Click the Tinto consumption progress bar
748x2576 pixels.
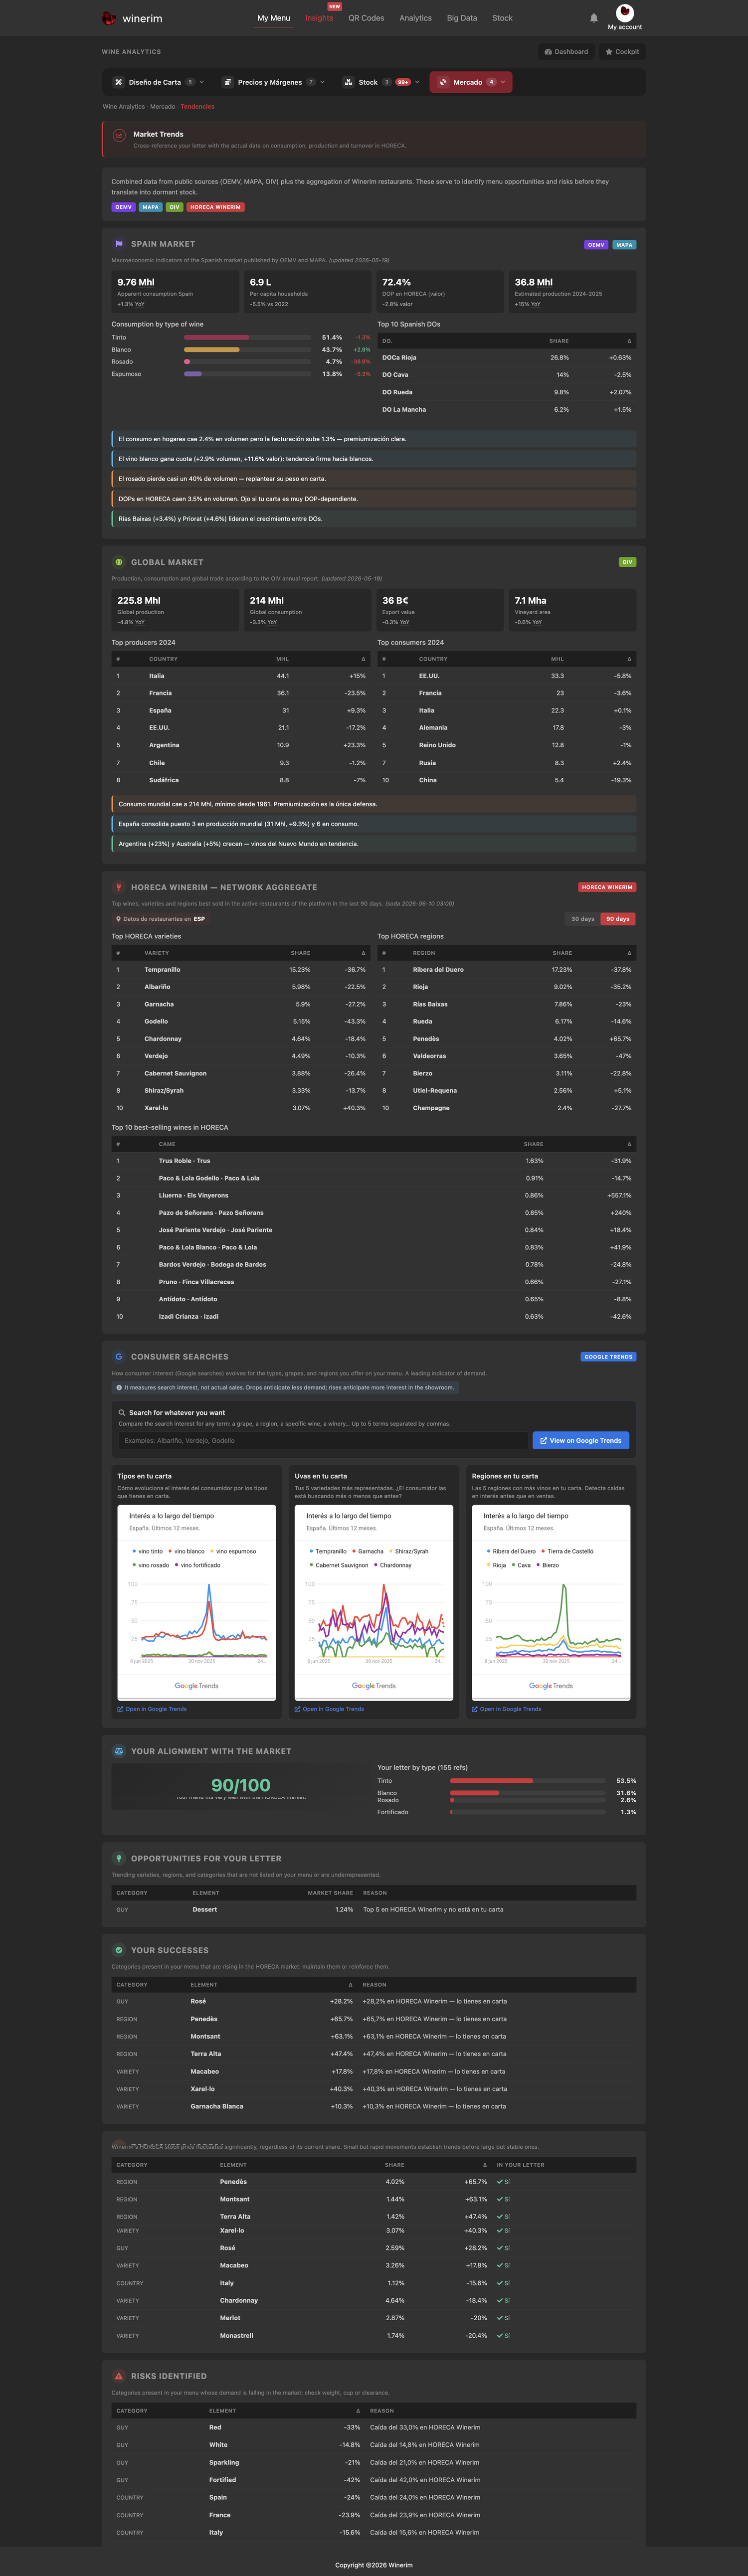point(247,338)
